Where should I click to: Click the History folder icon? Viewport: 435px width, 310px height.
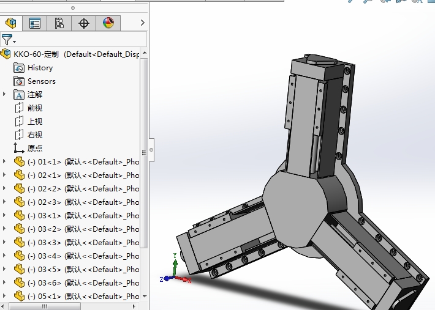pyautogui.click(x=19, y=68)
